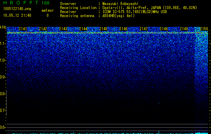Screen dimensions: 211x134
Task: Click time marker 2143
Action: tap(63, 28)
